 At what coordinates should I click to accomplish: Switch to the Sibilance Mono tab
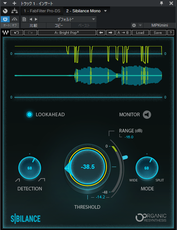[83, 11]
